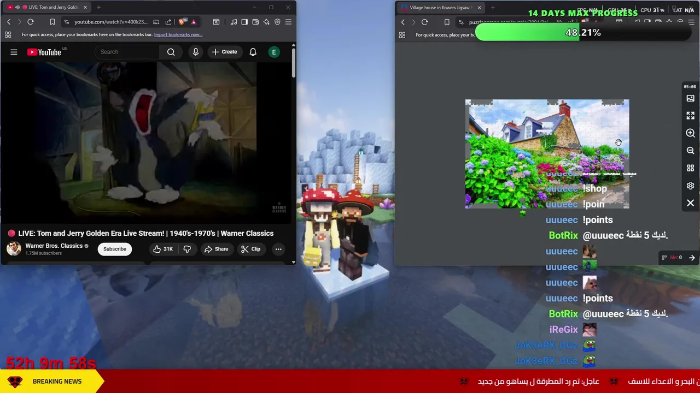Close the jigsaw puzzle with X icon
Screen dimensions: 700x393
pyautogui.click(x=690, y=203)
